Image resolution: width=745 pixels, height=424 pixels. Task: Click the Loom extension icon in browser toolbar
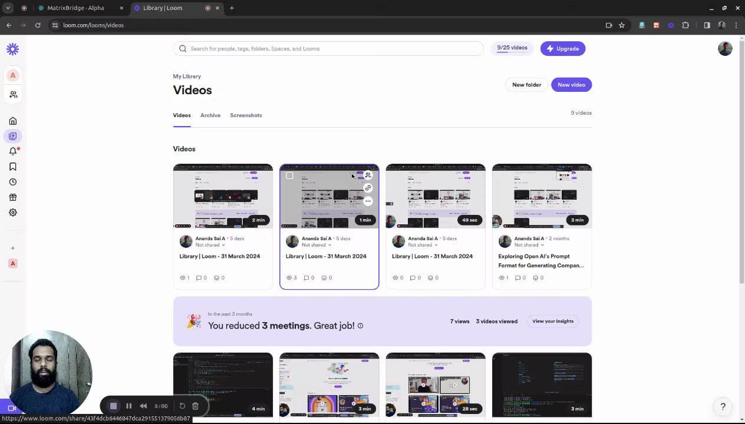[x=671, y=25]
